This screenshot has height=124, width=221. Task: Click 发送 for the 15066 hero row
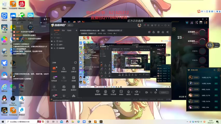pos(216,95)
